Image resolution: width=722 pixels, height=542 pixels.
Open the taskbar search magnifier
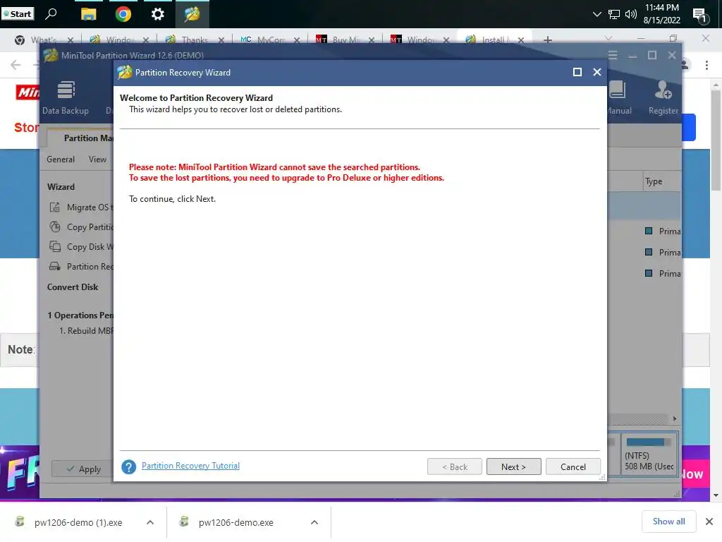click(x=51, y=14)
